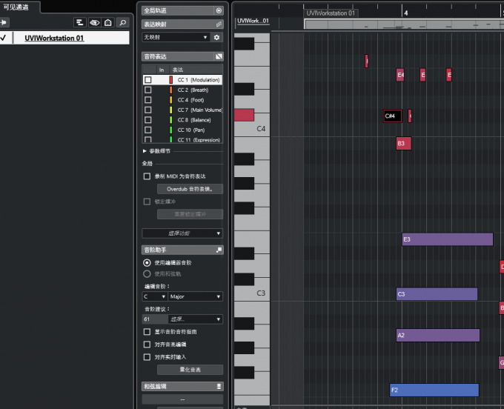This screenshot has height=409, width=504.
Task: Enable 对齐音高编辑 checkbox
Action: [147, 345]
